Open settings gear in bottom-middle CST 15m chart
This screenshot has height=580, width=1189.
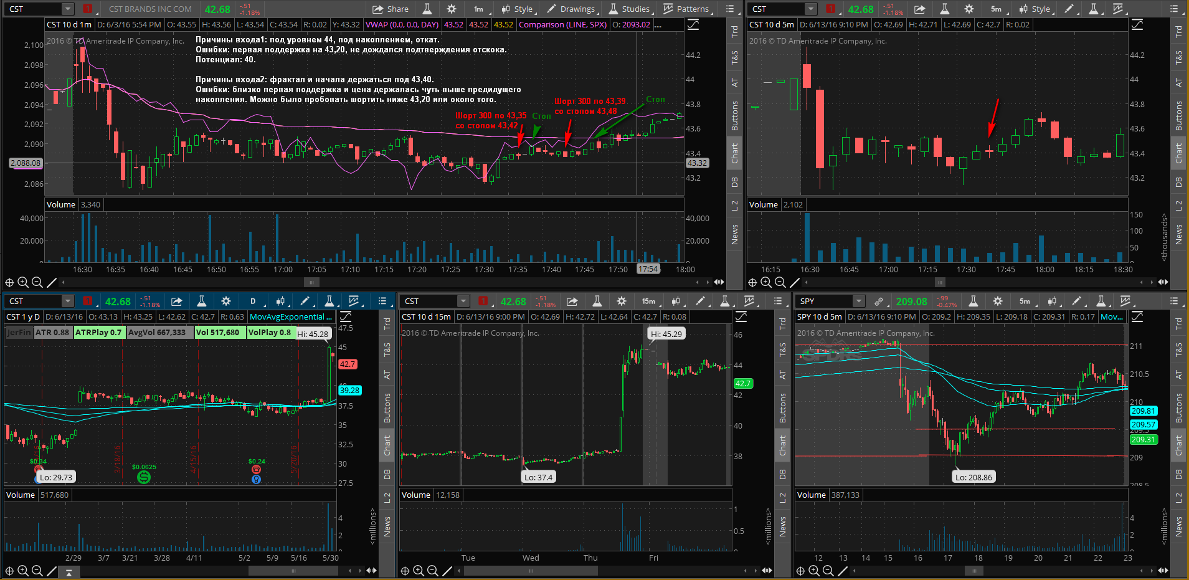tap(622, 301)
